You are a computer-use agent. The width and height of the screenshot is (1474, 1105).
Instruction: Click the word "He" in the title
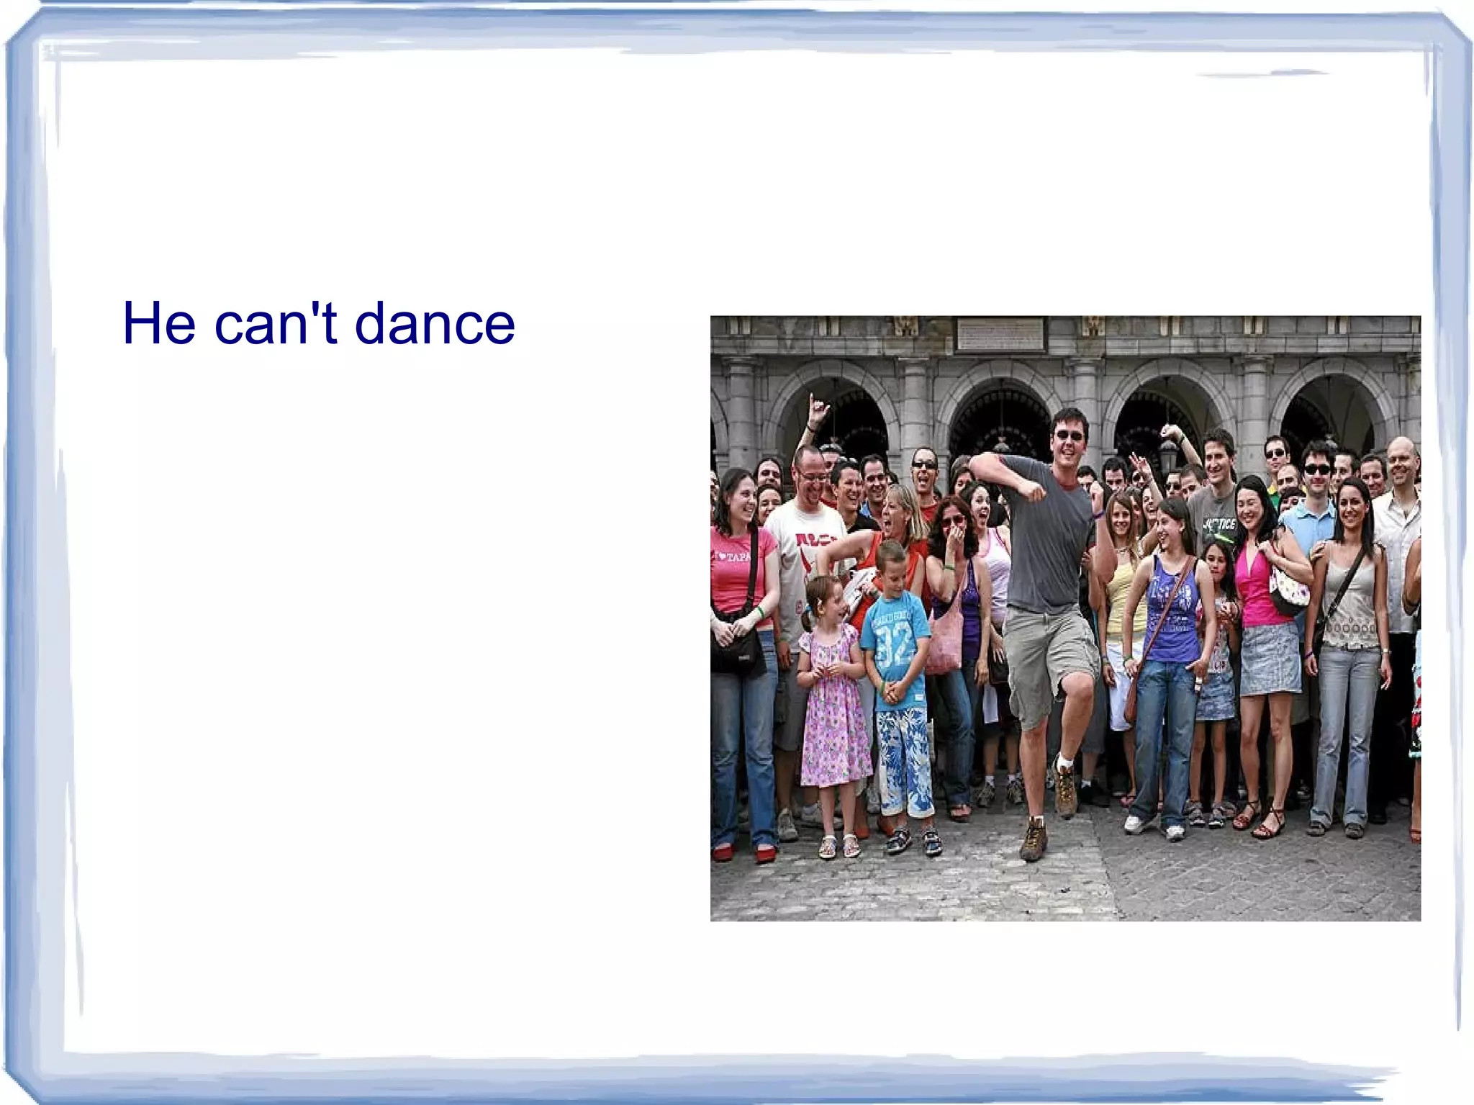[159, 324]
